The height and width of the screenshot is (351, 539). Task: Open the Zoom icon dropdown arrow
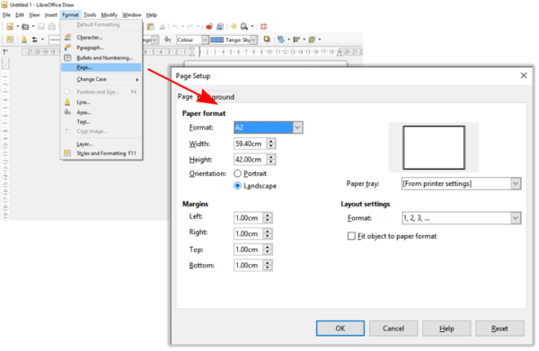click(x=252, y=26)
